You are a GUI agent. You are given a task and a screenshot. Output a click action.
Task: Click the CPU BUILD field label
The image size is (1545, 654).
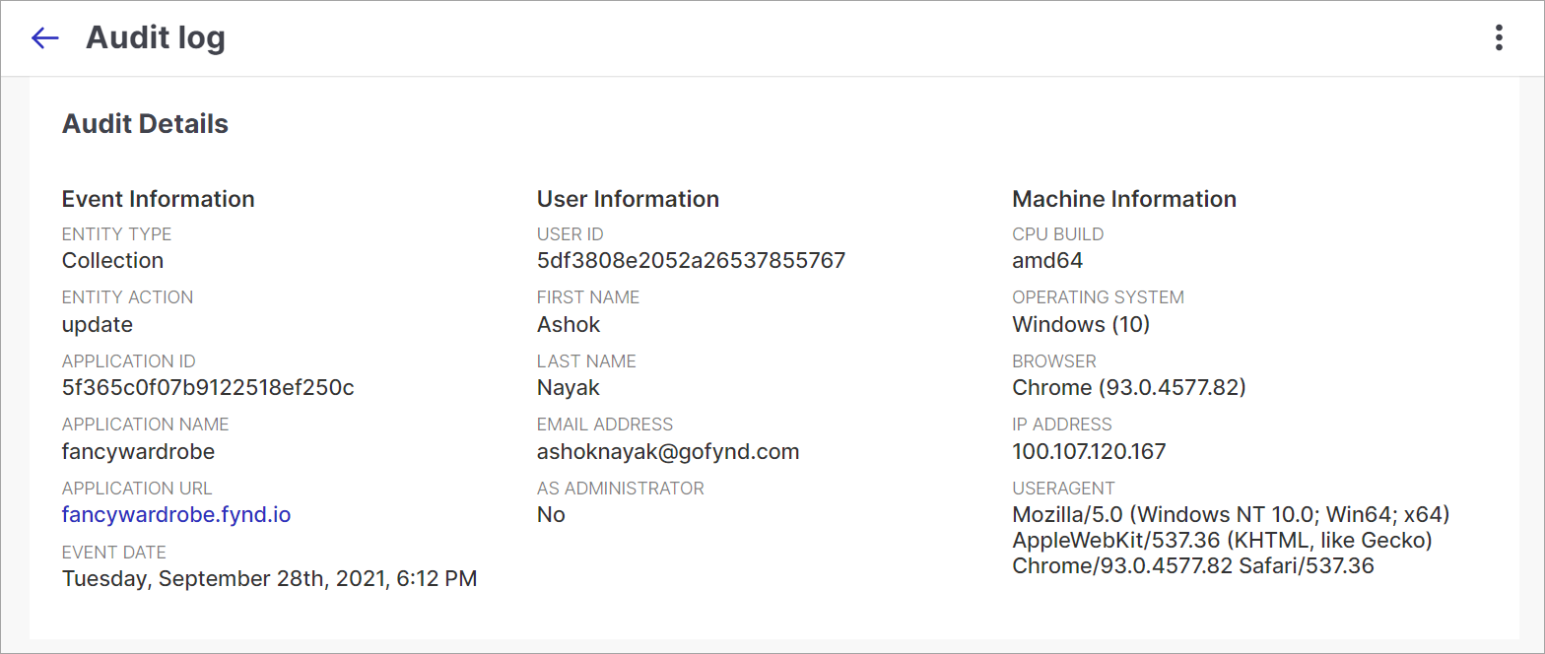point(1058,234)
